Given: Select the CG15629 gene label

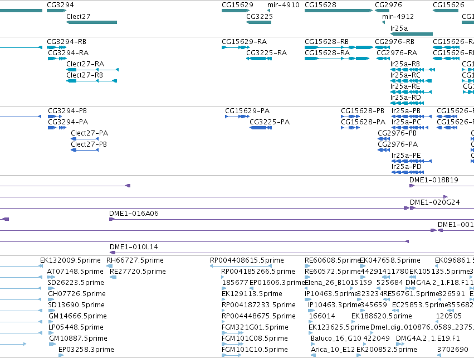Looking at the screenshot, I should [x=237, y=5].
